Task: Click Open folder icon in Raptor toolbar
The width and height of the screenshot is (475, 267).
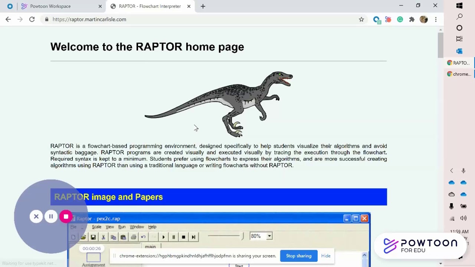Action: pos(83,237)
